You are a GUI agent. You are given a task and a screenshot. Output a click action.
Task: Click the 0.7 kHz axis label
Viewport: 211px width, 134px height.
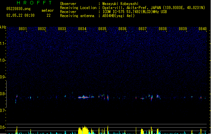click(3, 111)
